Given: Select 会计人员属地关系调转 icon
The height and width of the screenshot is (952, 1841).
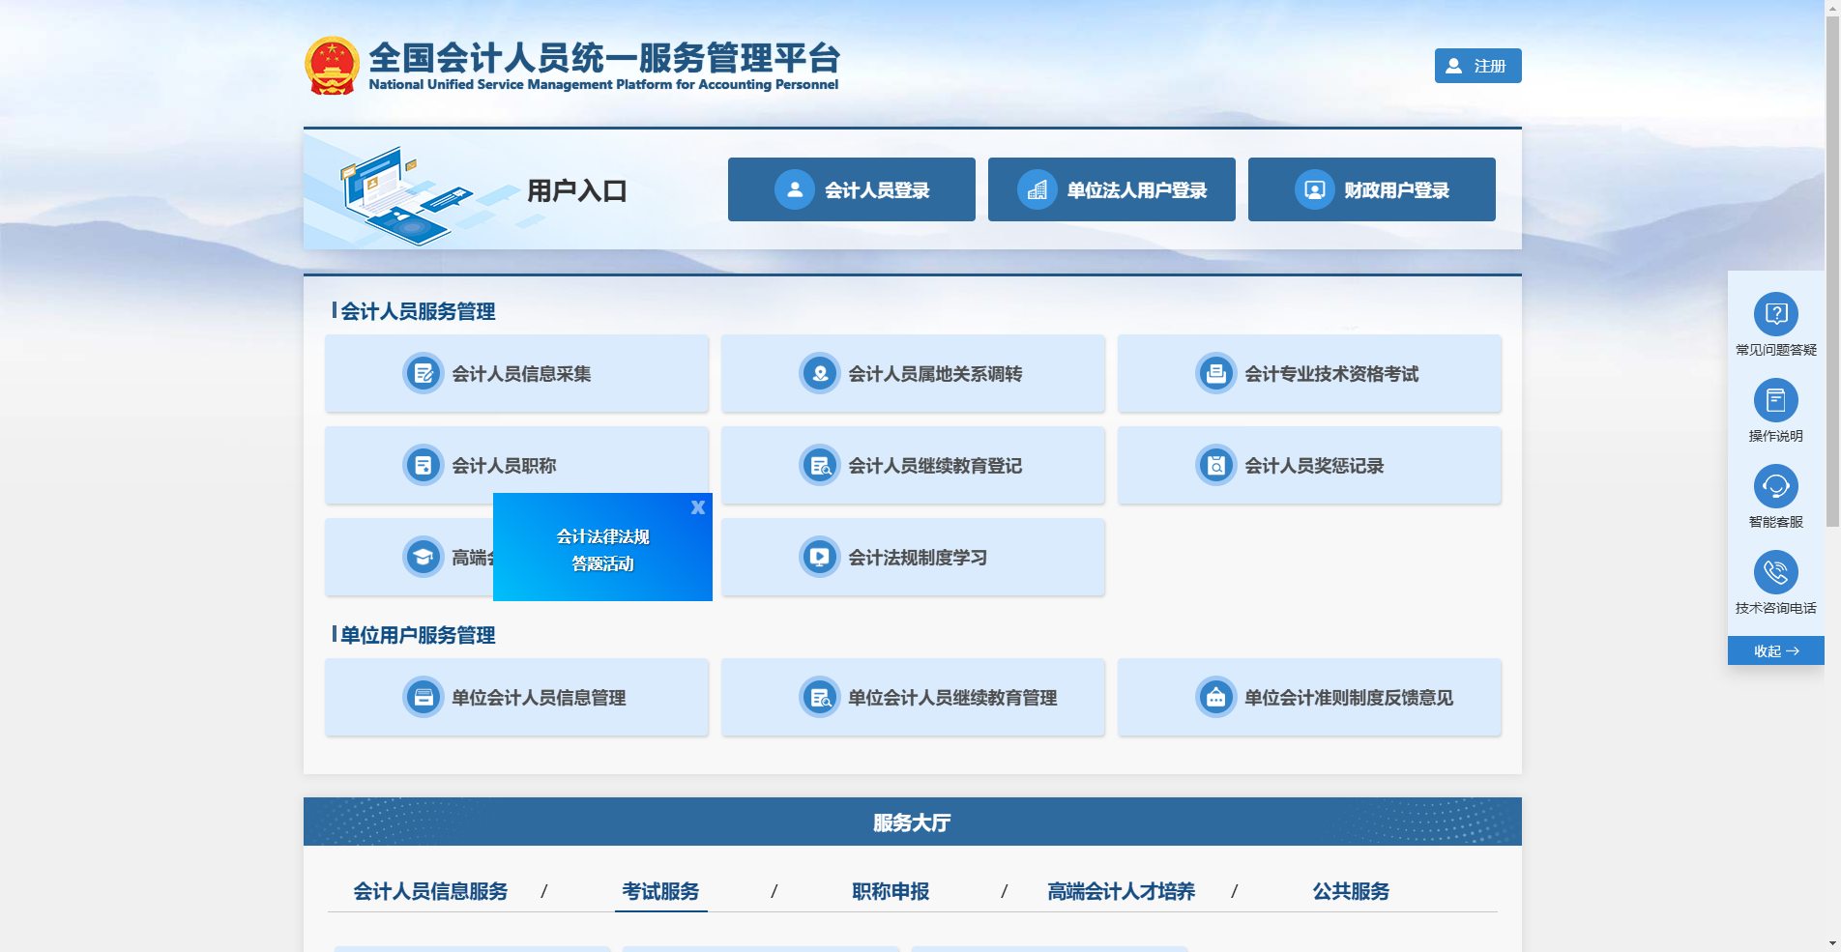Looking at the screenshot, I should [819, 374].
